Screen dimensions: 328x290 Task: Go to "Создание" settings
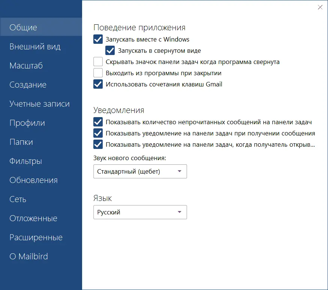[28, 85]
